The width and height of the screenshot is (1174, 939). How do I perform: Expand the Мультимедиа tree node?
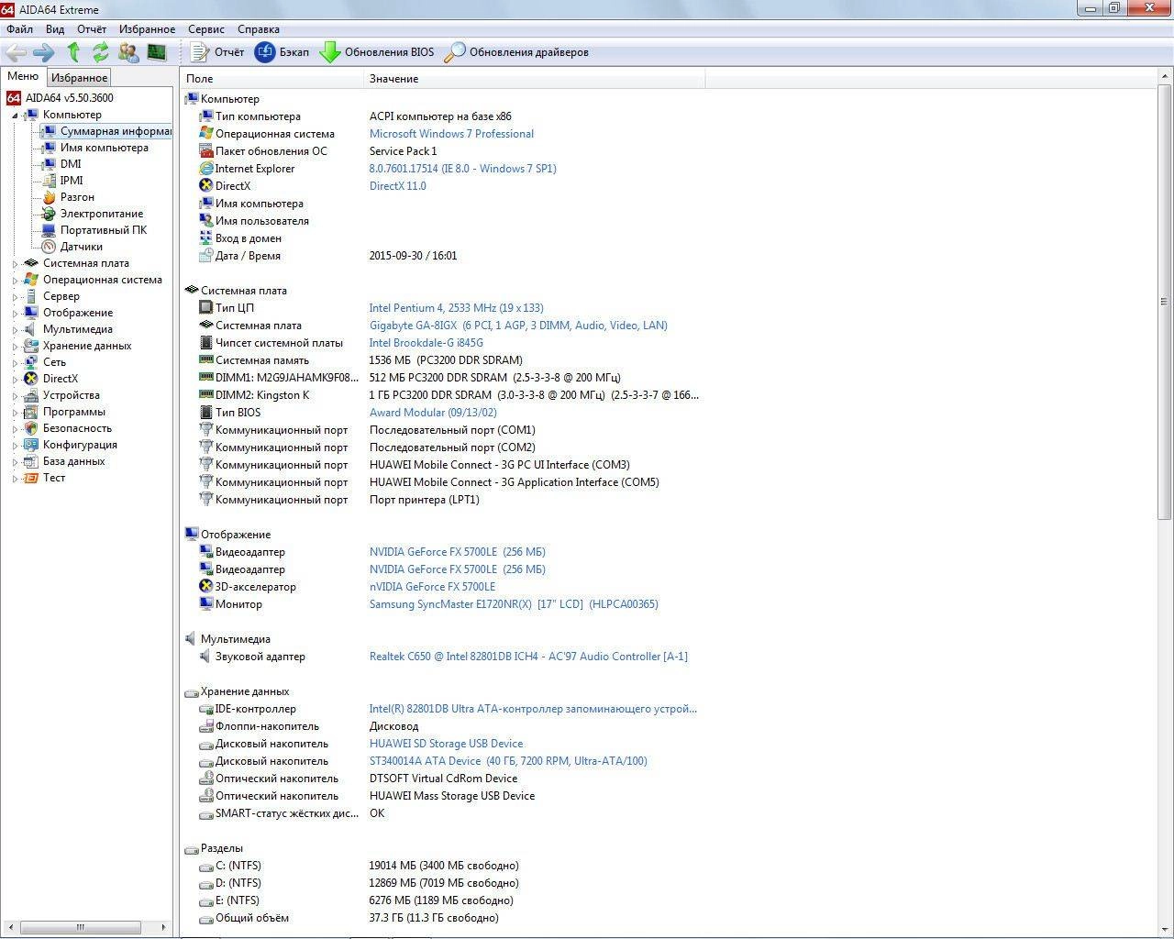point(15,330)
